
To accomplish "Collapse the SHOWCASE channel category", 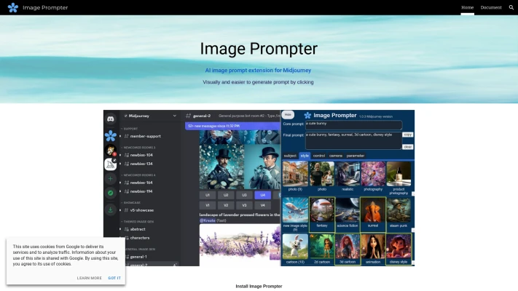I will [x=131, y=202].
